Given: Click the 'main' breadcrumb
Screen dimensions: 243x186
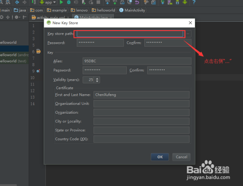Looking at the screenshot, I should 6,10.
